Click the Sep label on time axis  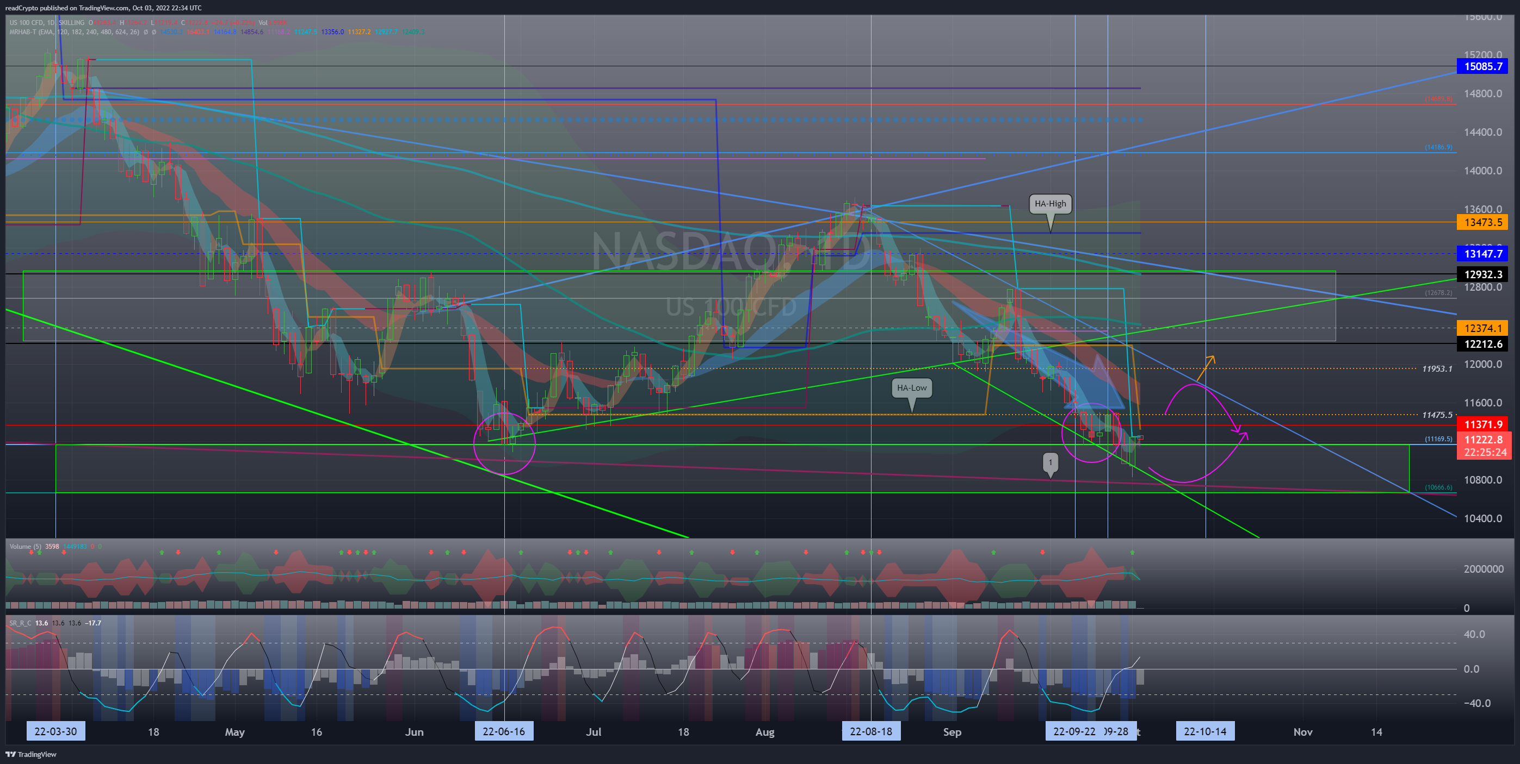952,732
